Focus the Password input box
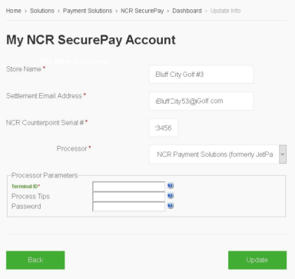The width and height of the screenshot is (295, 279). pyautogui.click(x=128, y=207)
